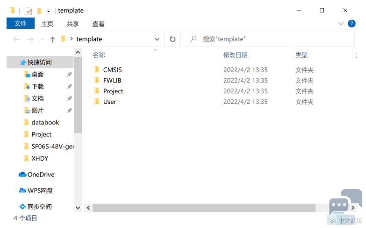Expand the address bar history dropdown

pos(157,39)
